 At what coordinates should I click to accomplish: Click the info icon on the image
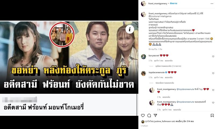point(130,29)
